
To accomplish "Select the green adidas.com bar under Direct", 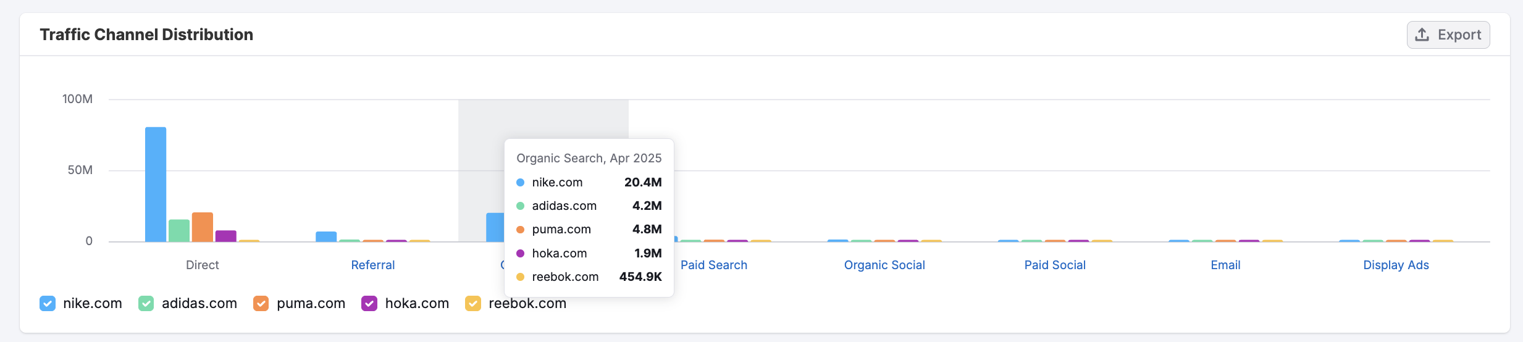I will pos(179,231).
